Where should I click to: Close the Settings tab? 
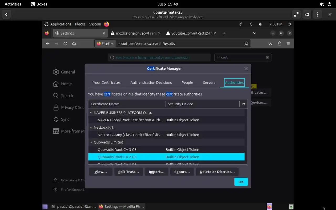104,33
